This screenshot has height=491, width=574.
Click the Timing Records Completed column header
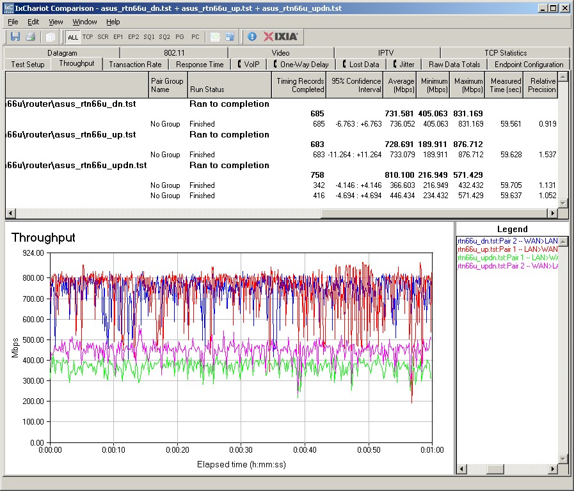pyautogui.click(x=299, y=85)
